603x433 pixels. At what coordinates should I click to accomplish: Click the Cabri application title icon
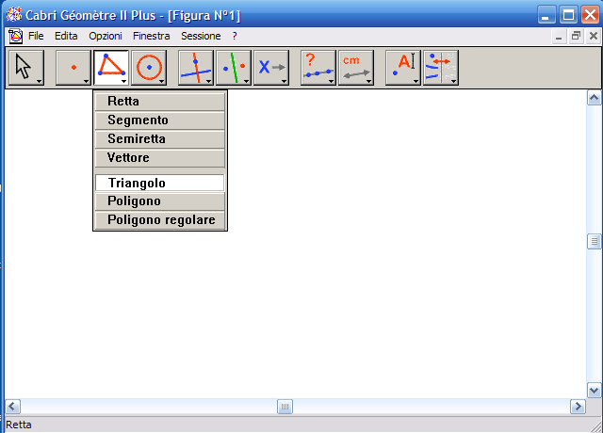click(x=14, y=15)
